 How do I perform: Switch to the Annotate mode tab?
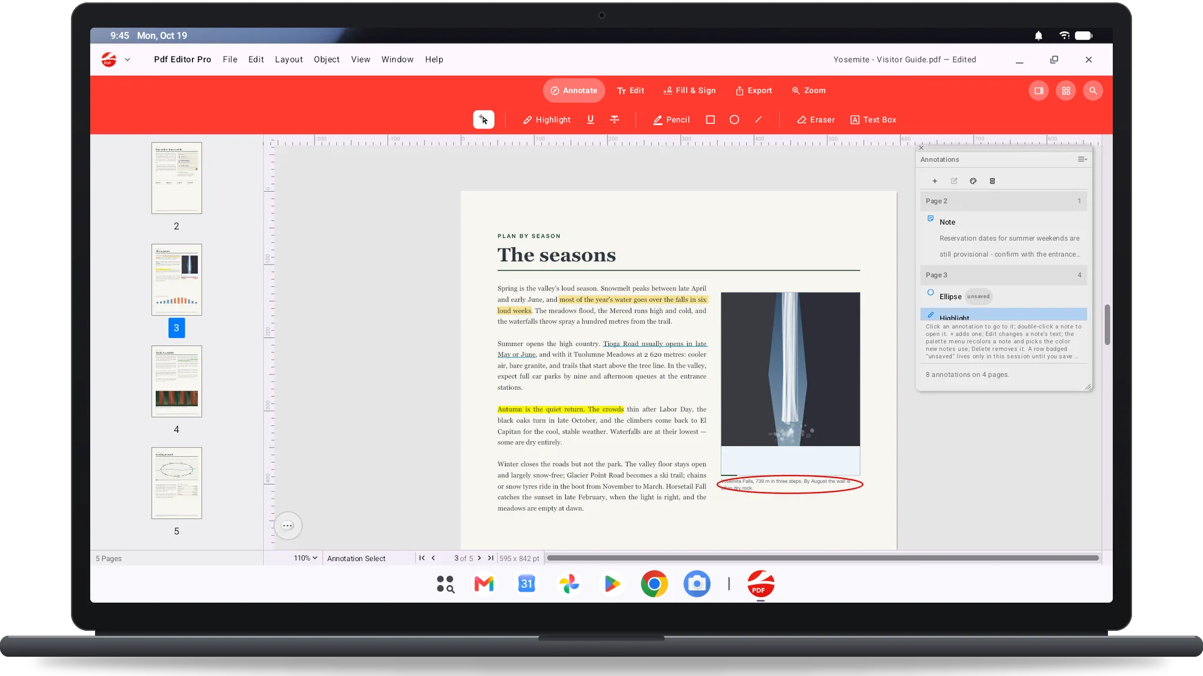574,91
